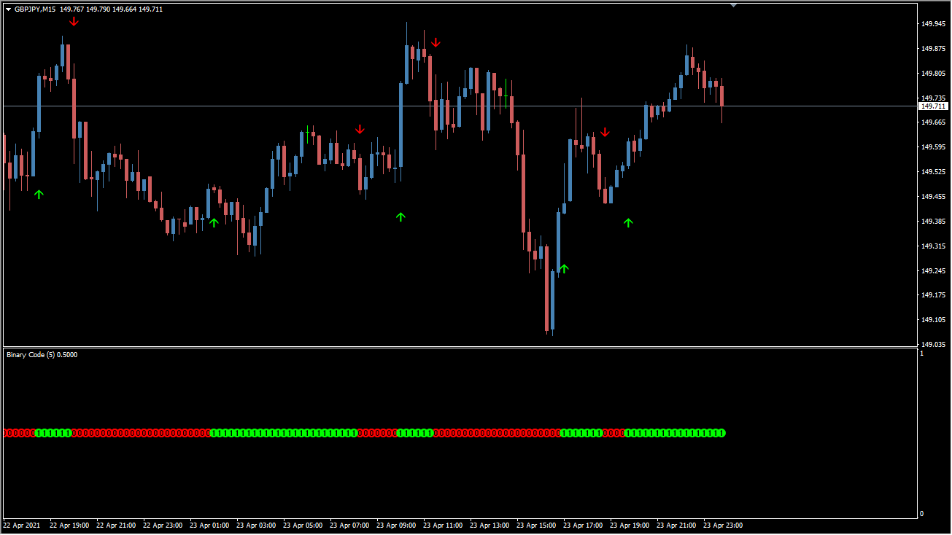
Task: Click the red sell arrow near 23 Apr 07:00
Action: 360,130
